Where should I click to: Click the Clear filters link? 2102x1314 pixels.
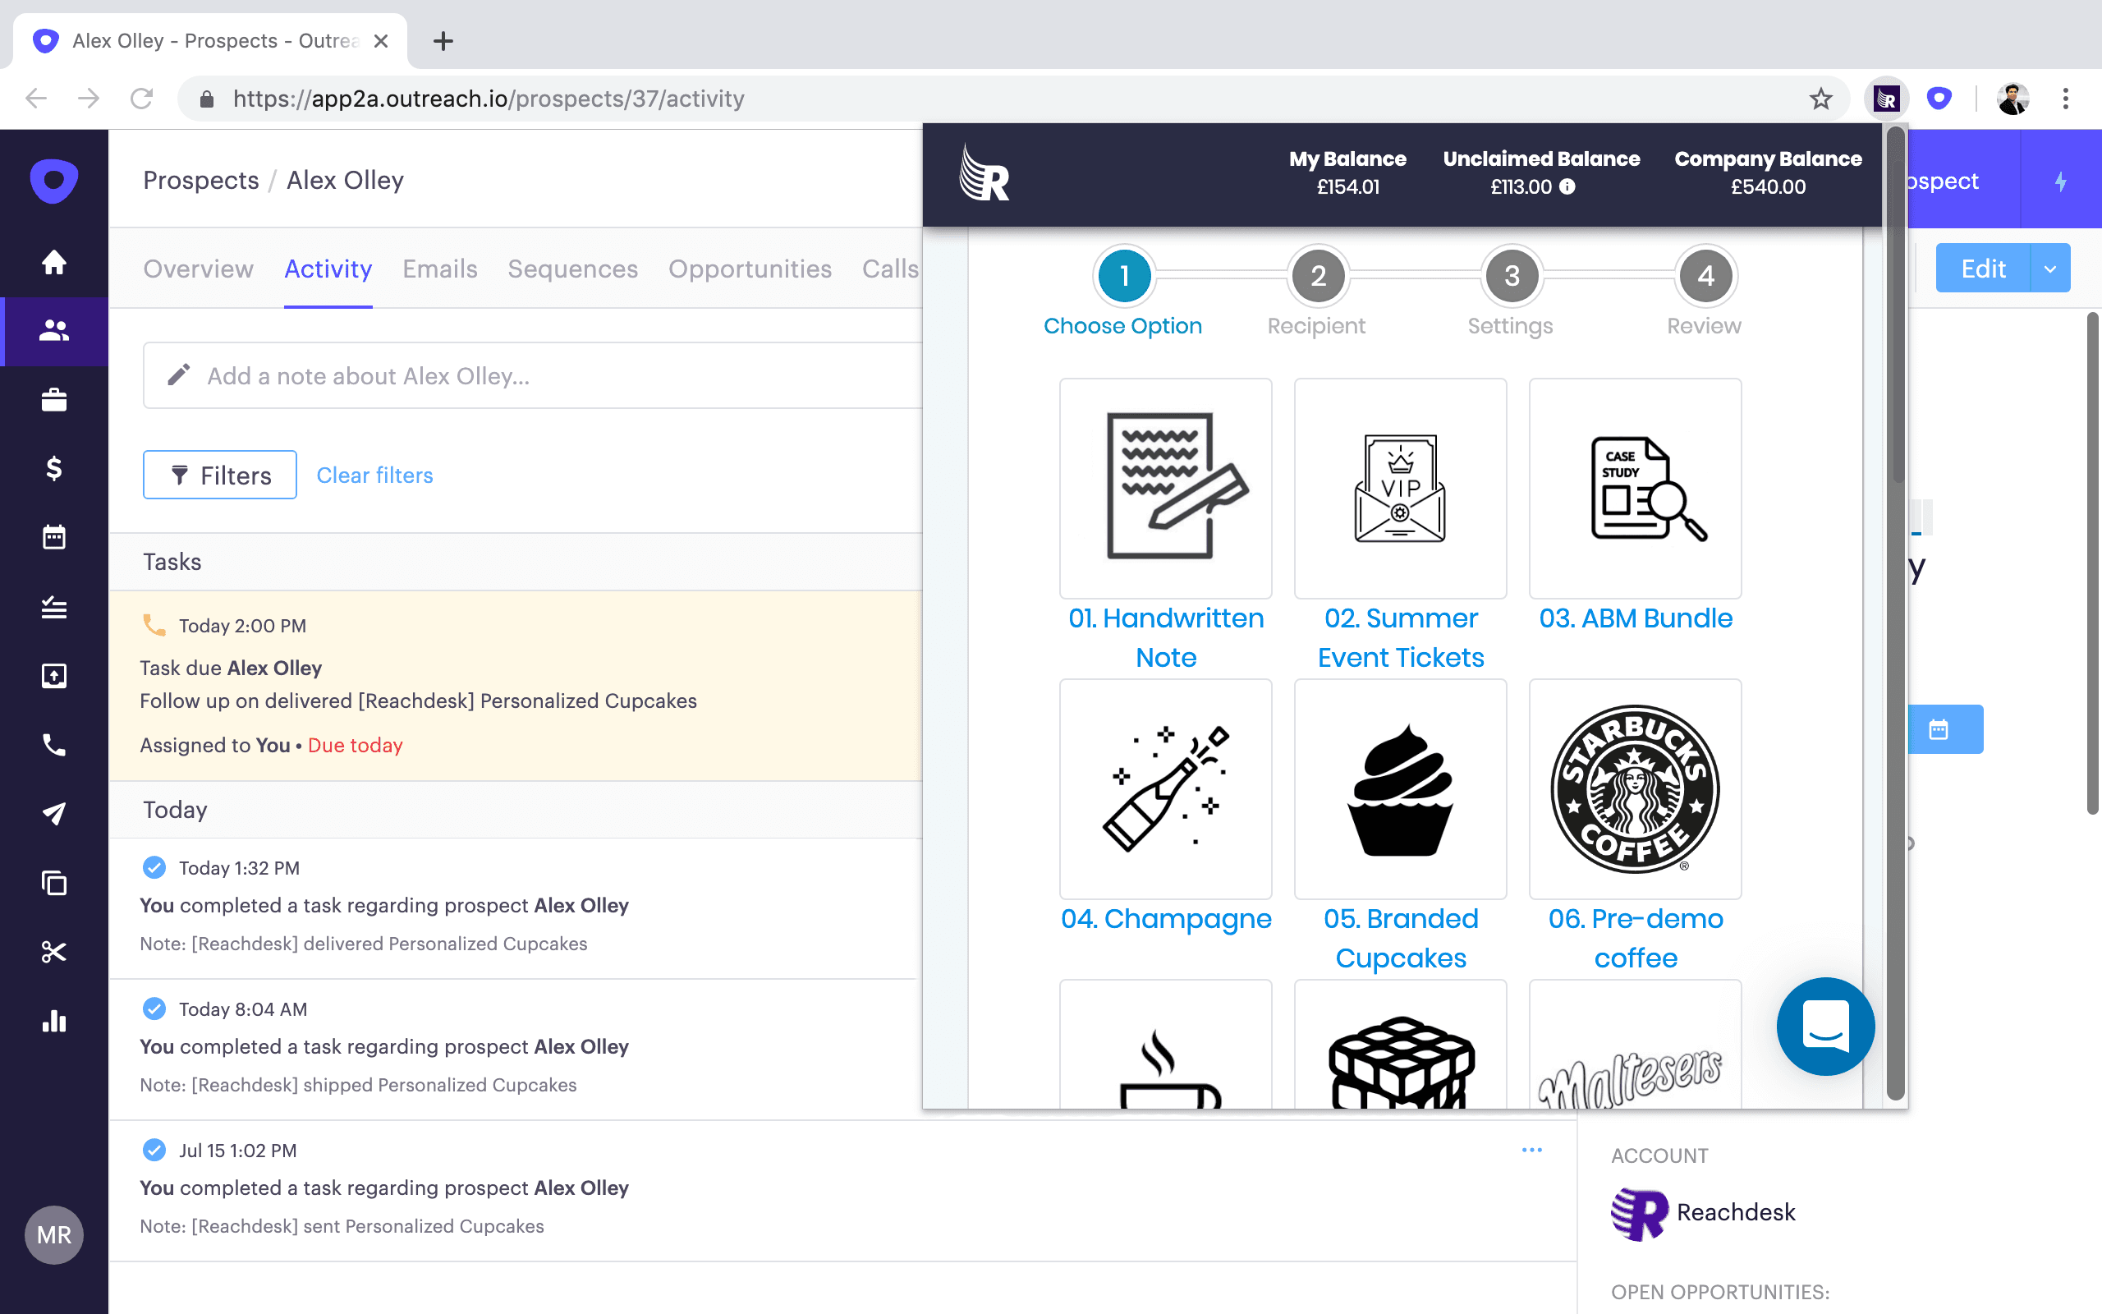click(374, 476)
